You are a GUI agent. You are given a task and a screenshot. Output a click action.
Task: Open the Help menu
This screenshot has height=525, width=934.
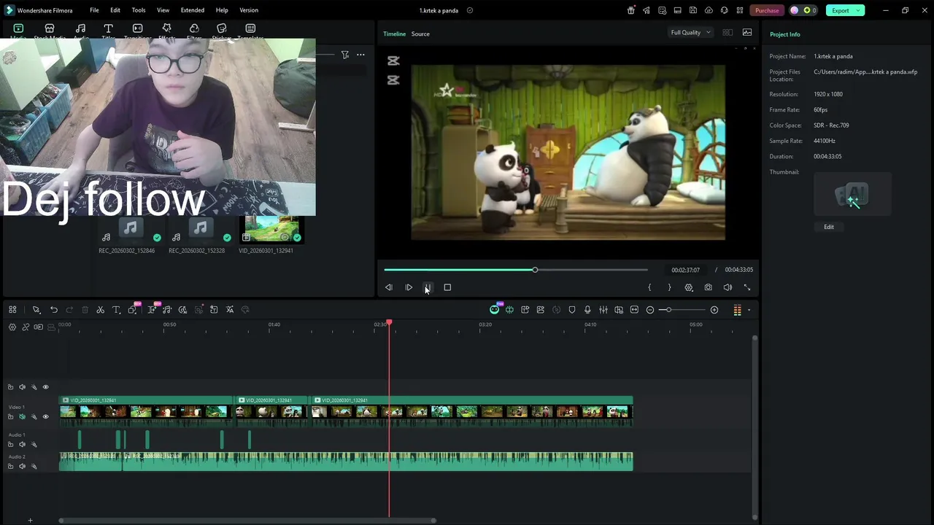coord(222,10)
